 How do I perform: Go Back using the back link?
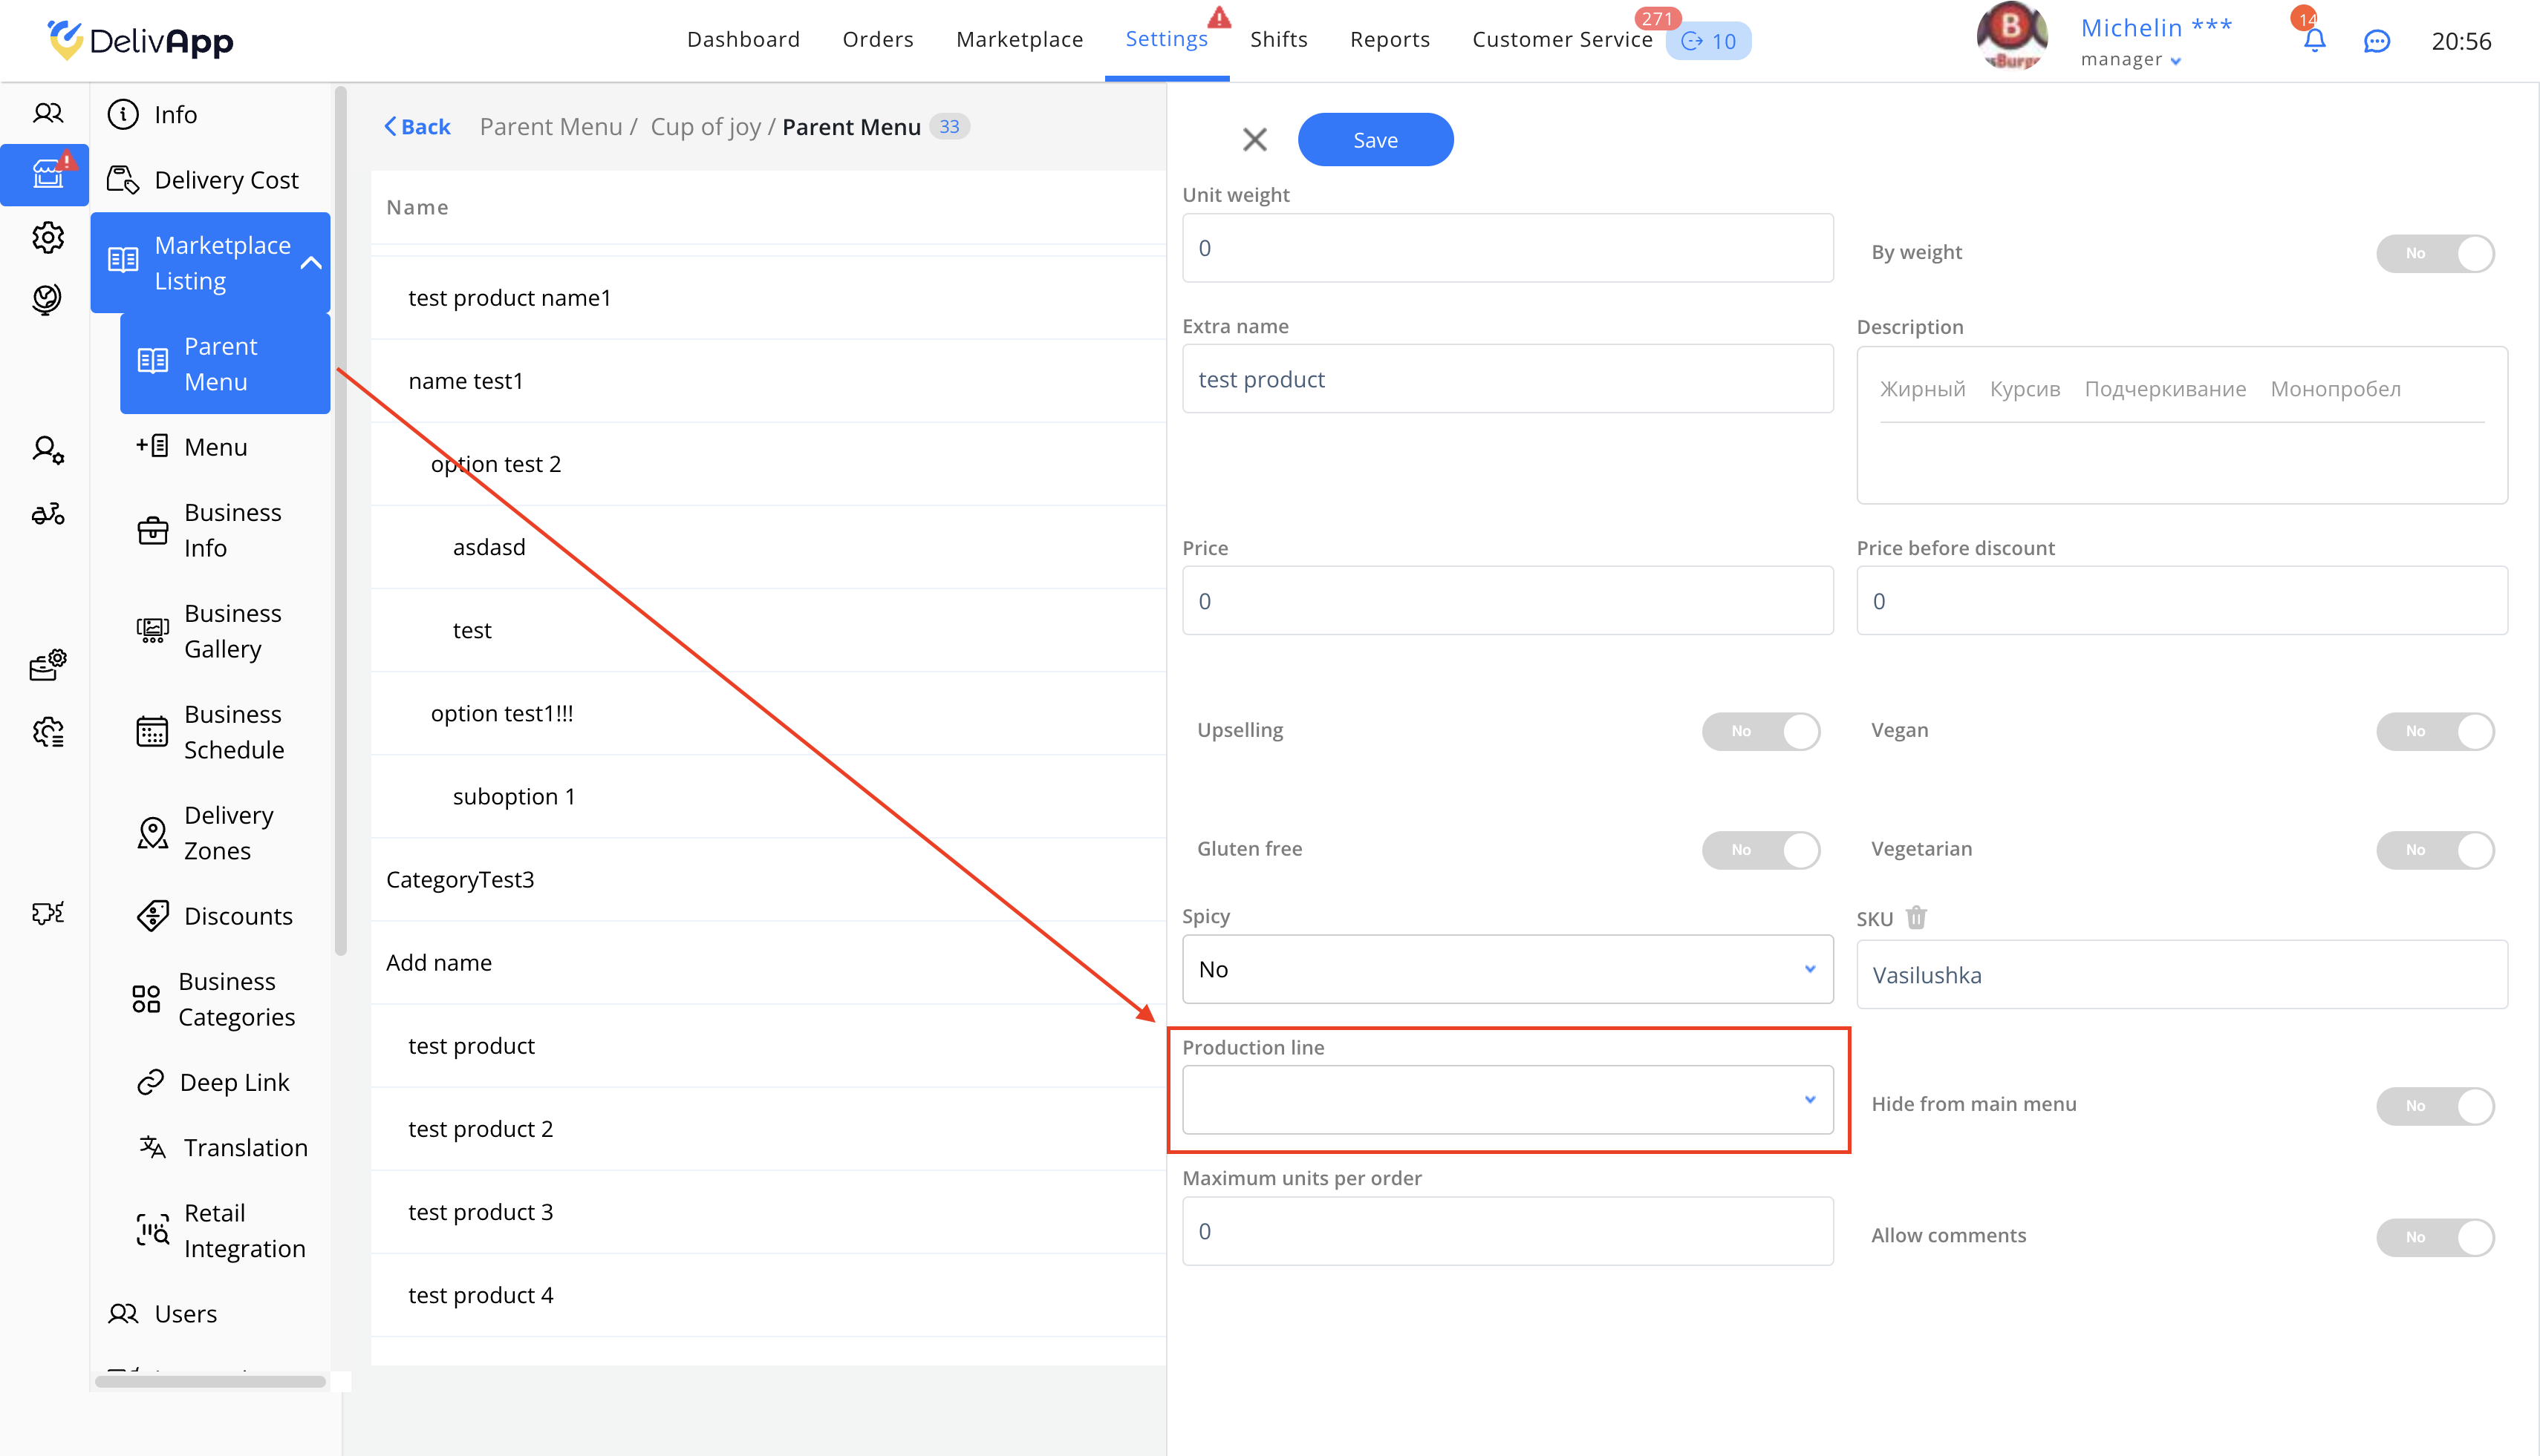pos(417,127)
